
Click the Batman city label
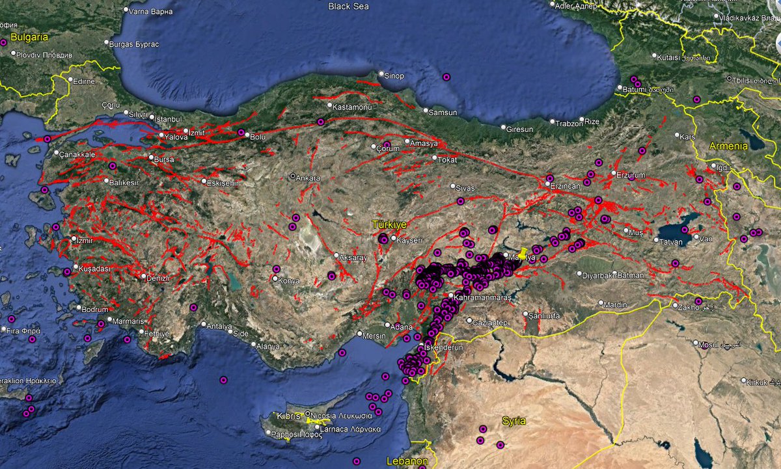point(630,275)
